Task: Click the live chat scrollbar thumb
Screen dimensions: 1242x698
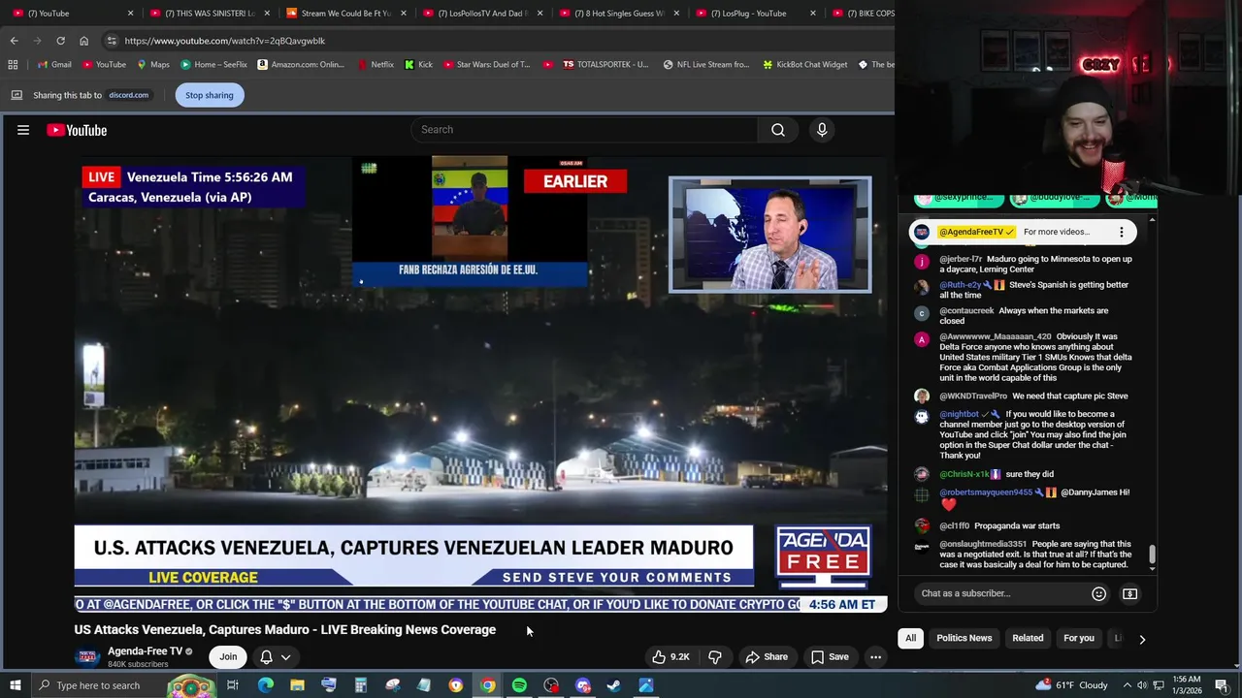Action: point(1153,555)
